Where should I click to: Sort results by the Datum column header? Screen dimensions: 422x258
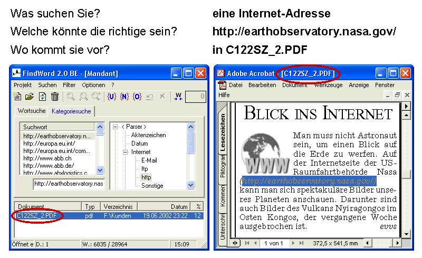click(x=164, y=207)
